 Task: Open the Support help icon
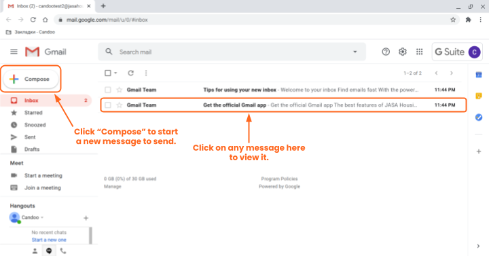[386, 52]
